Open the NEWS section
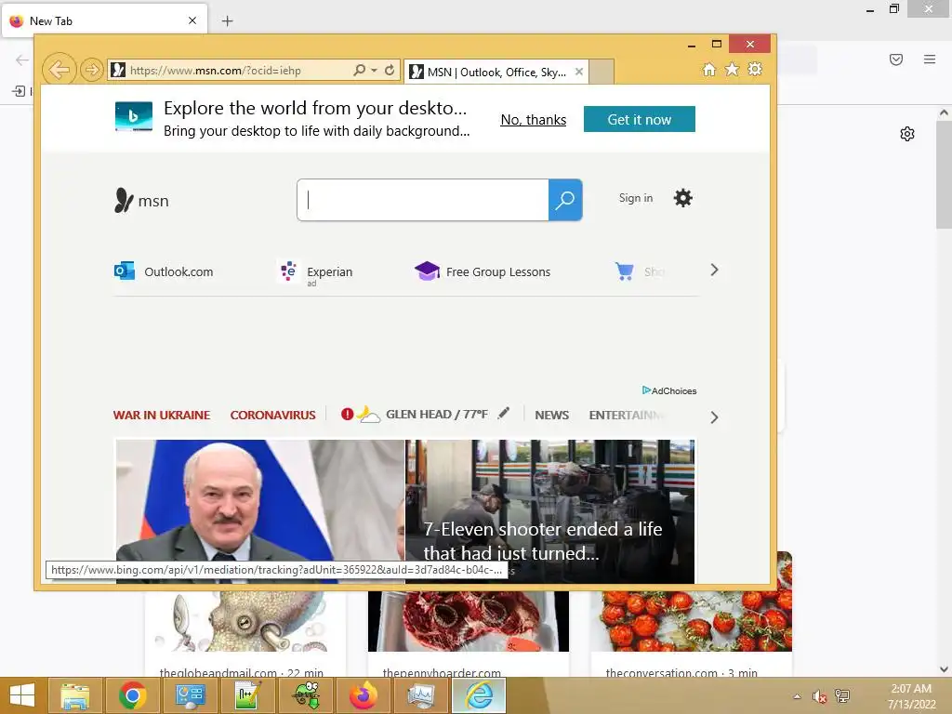Screen dimensions: 952x714 [552, 416]
